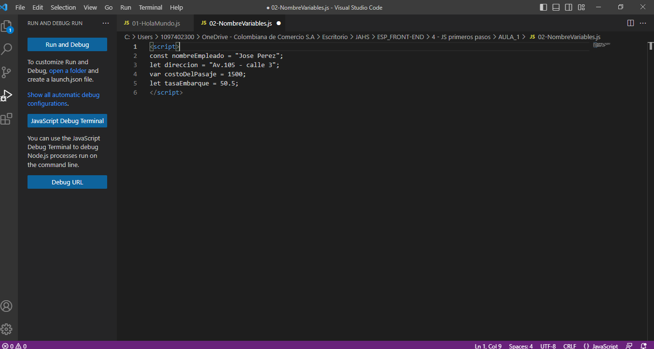Image resolution: width=654 pixels, height=349 pixels.
Task: Select the Run and Debug icon
Action: pyautogui.click(x=7, y=95)
